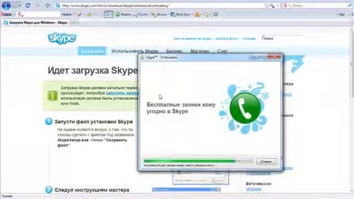Click the highlighted button in Yandex toolbar

click(x=108, y=14)
